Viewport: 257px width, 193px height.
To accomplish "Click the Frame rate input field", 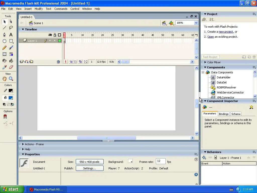I will [x=160, y=161].
